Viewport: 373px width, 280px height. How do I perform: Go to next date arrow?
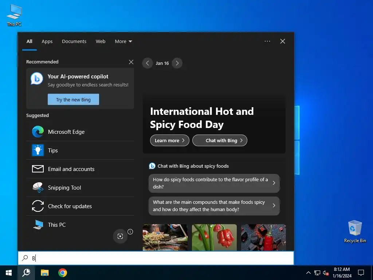point(177,63)
